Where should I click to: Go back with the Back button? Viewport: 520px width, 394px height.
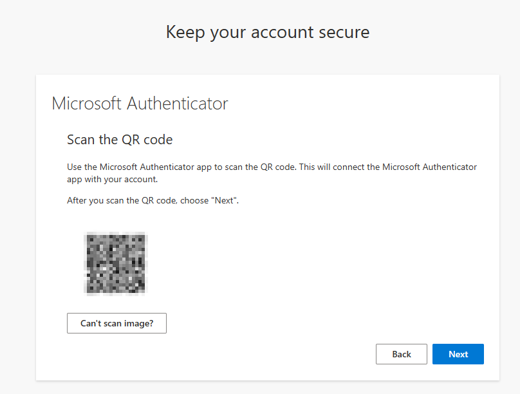point(402,354)
